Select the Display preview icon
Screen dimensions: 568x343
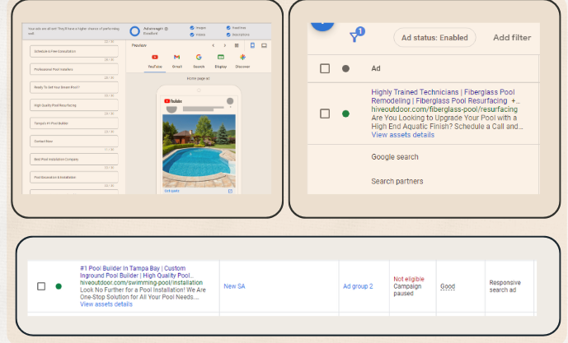220,57
